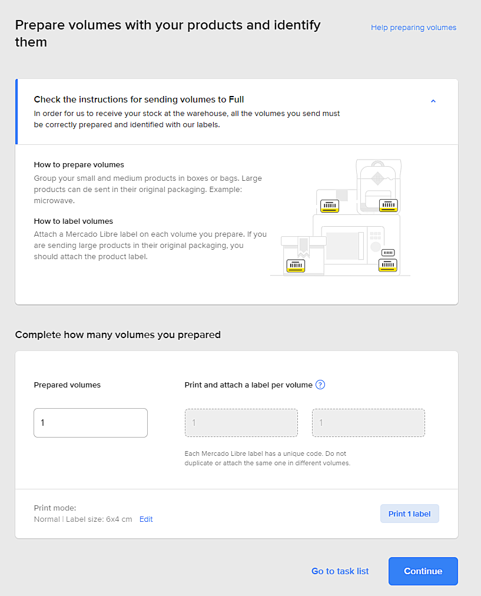This screenshot has width=481, height=596.
Task: Click the yellow label on the backpack bag
Action: tap(388, 206)
